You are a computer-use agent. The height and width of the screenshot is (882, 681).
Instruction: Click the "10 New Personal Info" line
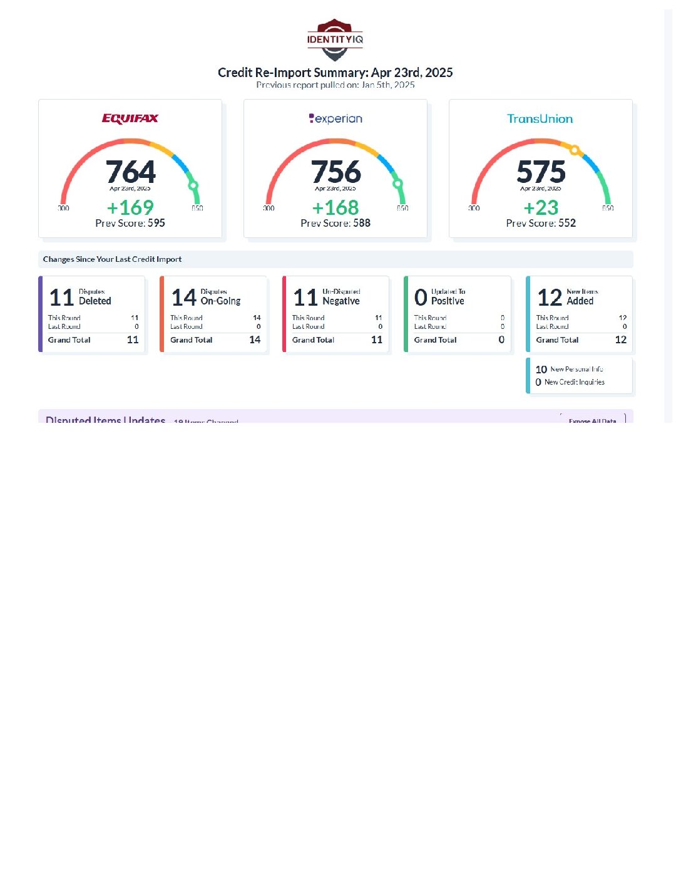point(570,369)
